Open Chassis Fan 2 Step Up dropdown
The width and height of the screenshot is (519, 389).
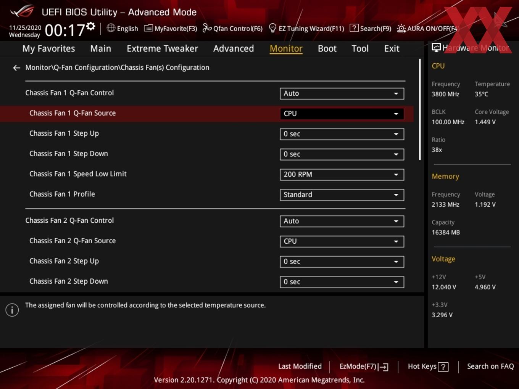342,262
